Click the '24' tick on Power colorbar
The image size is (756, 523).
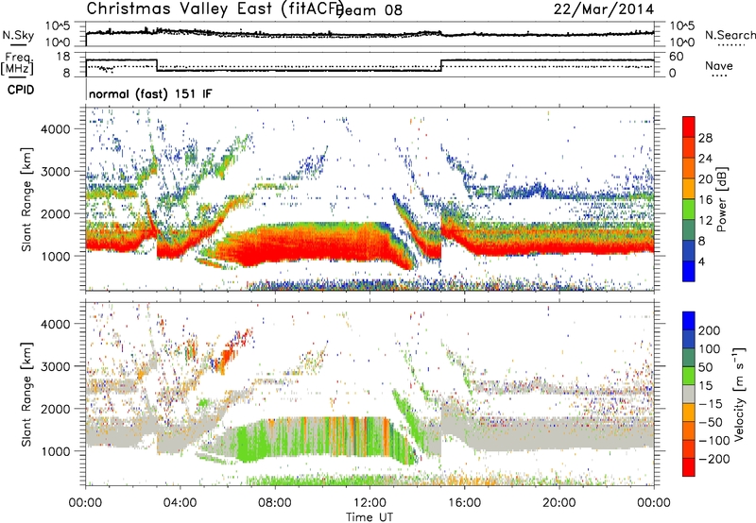click(705, 159)
